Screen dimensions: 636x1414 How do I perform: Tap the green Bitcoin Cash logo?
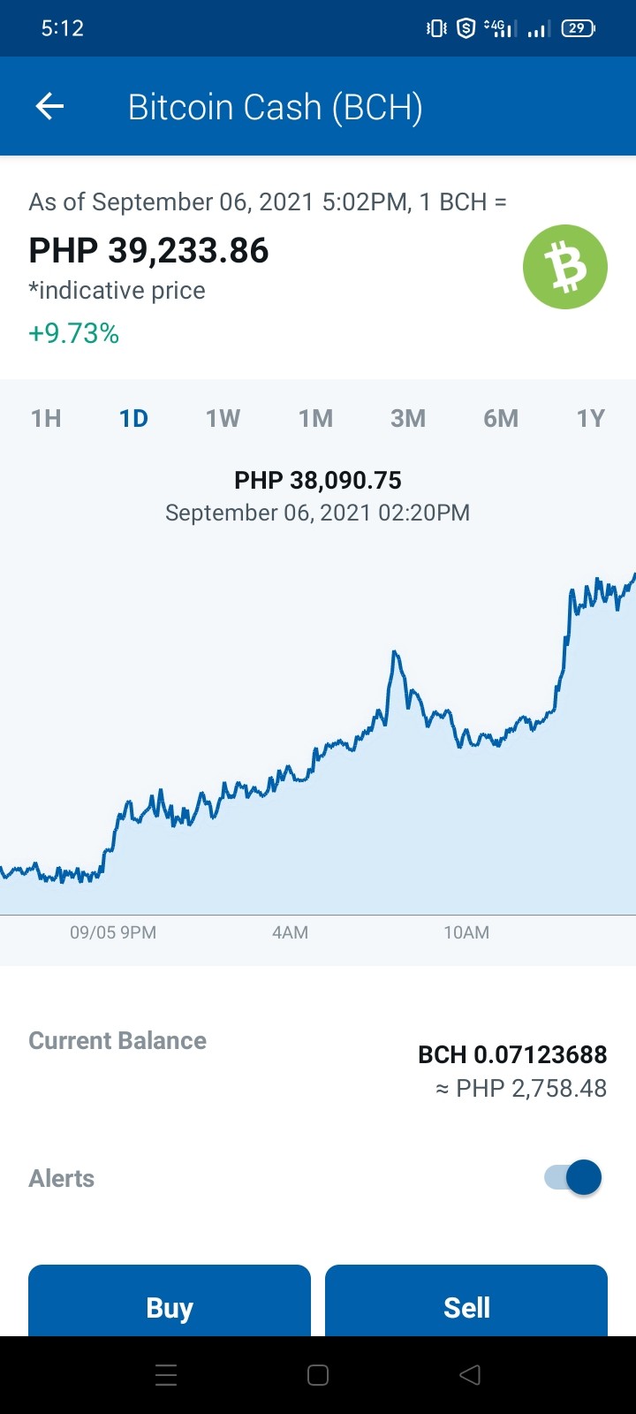[565, 267]
